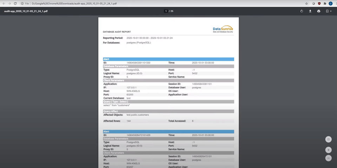Click the Fit to page button
This screenshot has height=168, width=337.
329,139
